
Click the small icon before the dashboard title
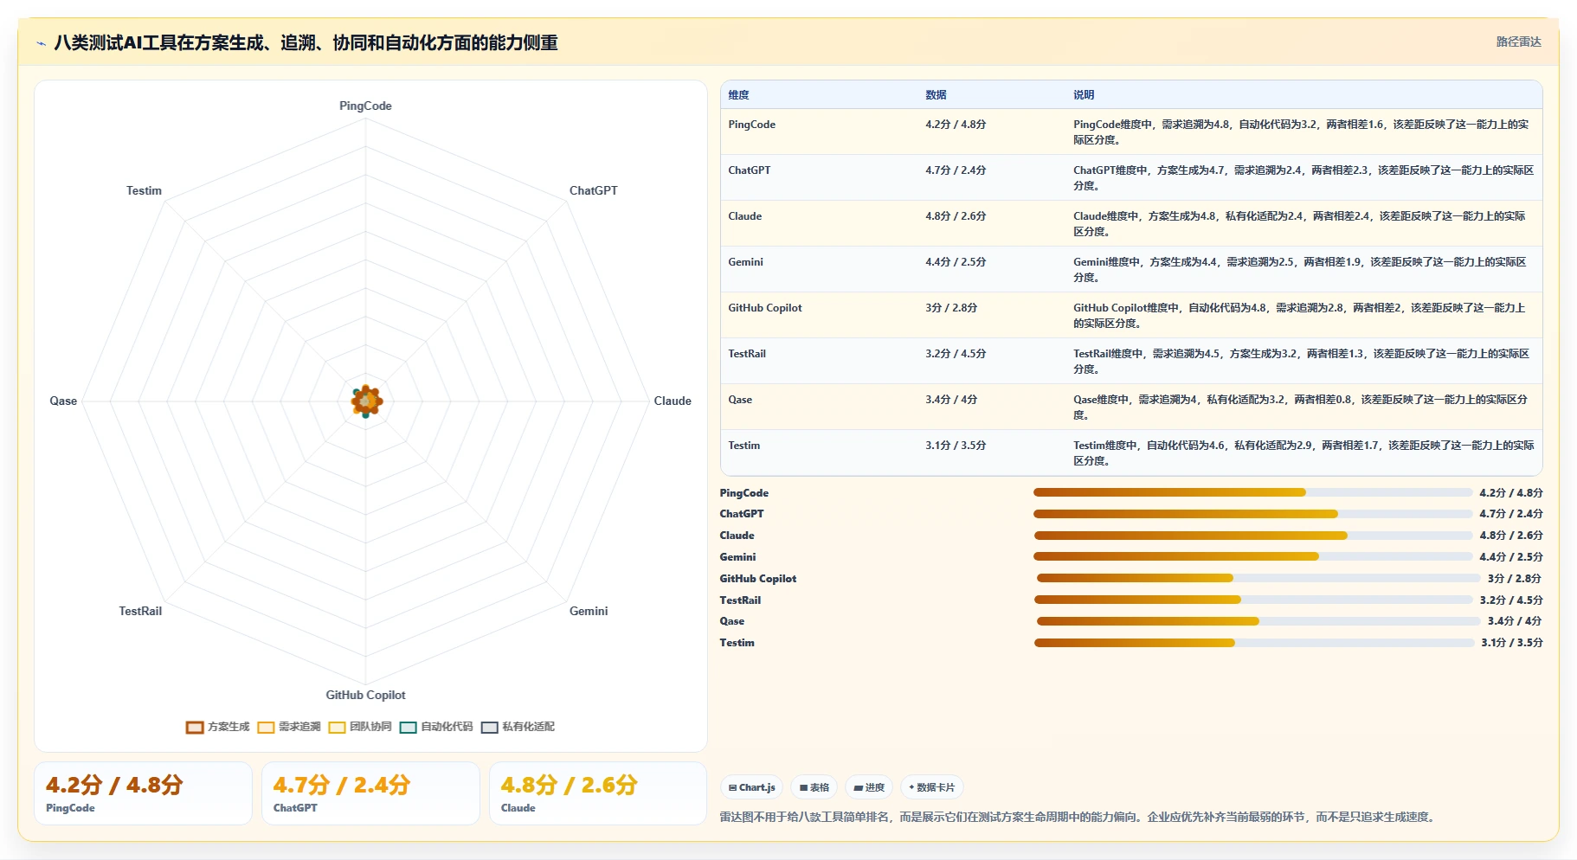pyautogui.click(x=41, y=43)
